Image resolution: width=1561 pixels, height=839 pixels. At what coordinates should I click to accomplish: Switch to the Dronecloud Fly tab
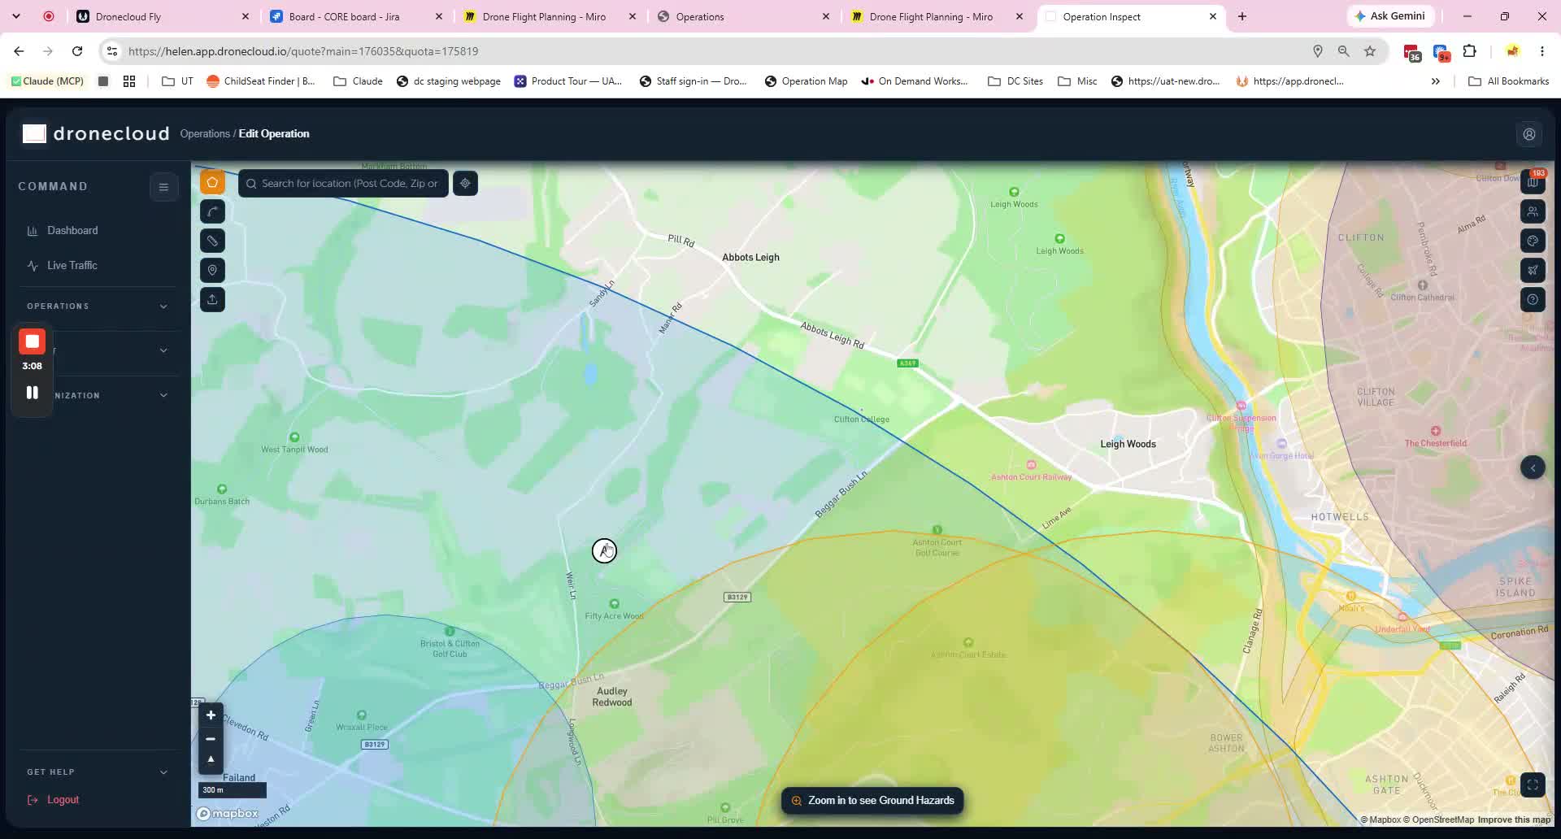coord(163,16)
